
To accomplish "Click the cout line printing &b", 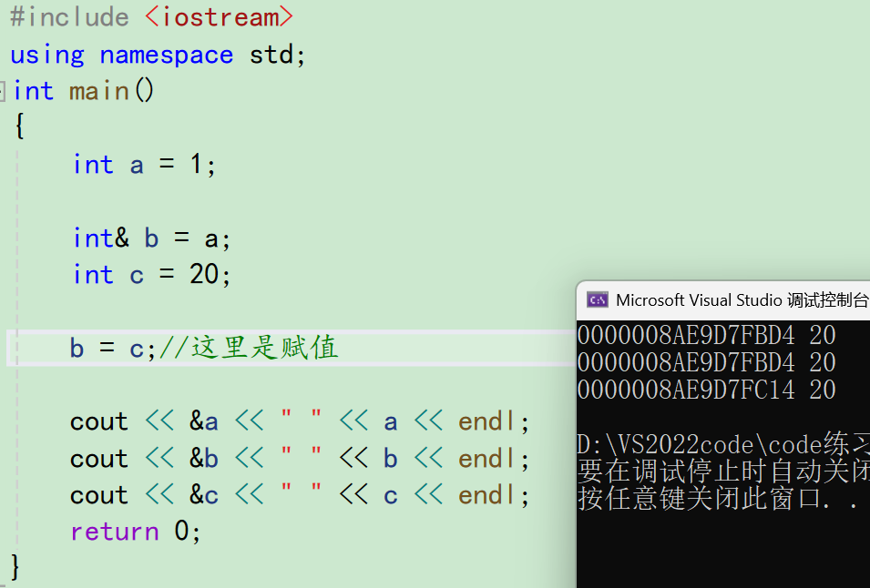I will coord(300,459).
